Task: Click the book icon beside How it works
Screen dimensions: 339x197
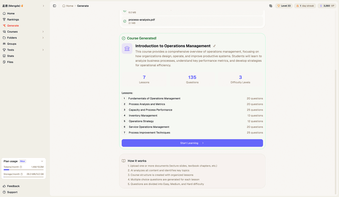Action: coord(123,160)
